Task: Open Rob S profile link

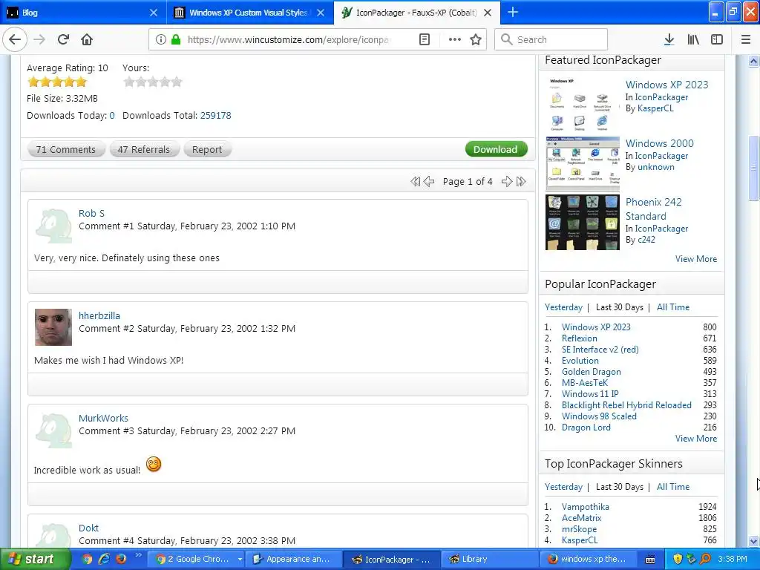Action: click(91, 213)
